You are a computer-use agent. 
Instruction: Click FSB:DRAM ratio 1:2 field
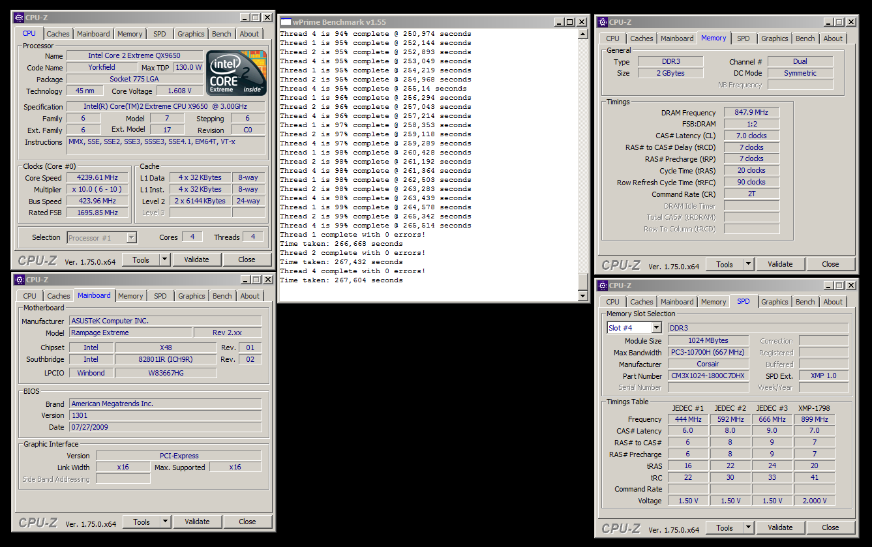point(751,124)
